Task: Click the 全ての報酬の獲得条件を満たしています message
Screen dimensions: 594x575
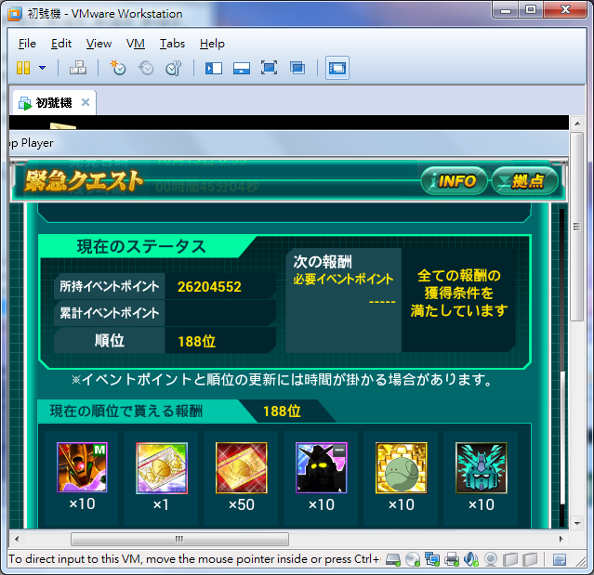Action: click(x=459, y=293)
